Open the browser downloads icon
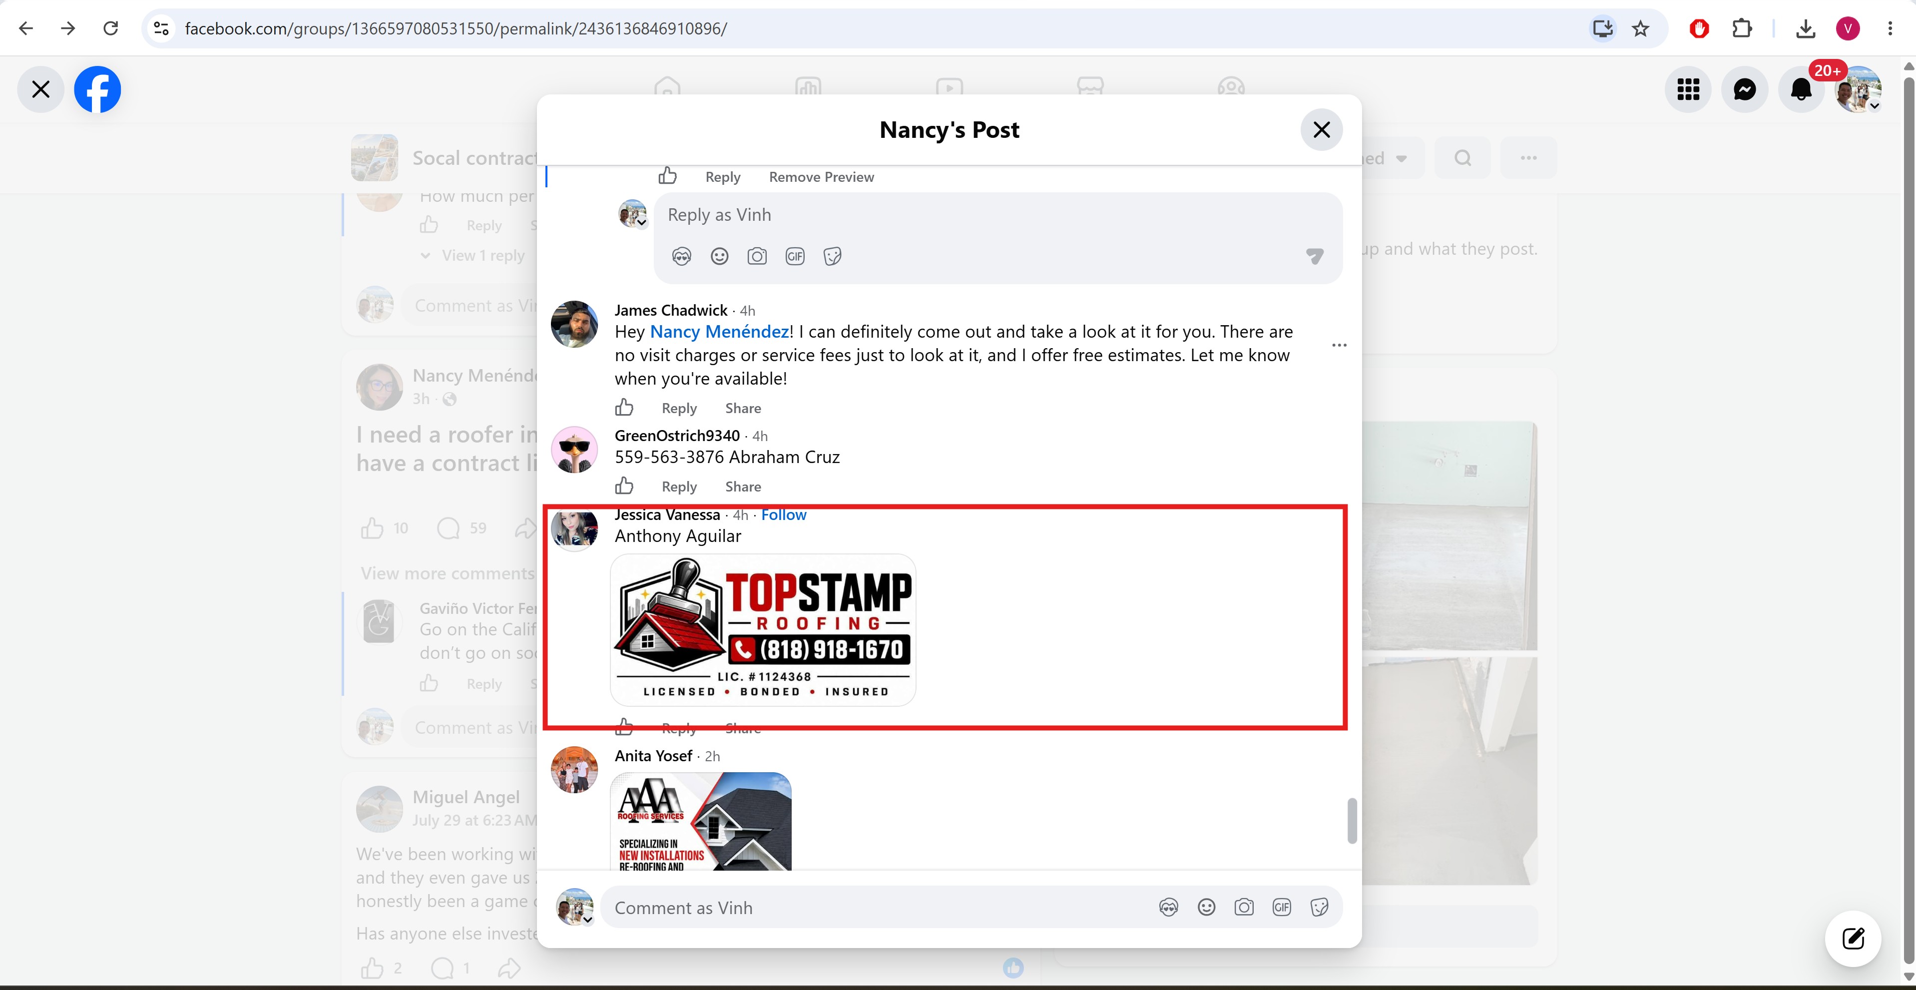This screenshot has width=1916, height=990. pos(1805,28)
